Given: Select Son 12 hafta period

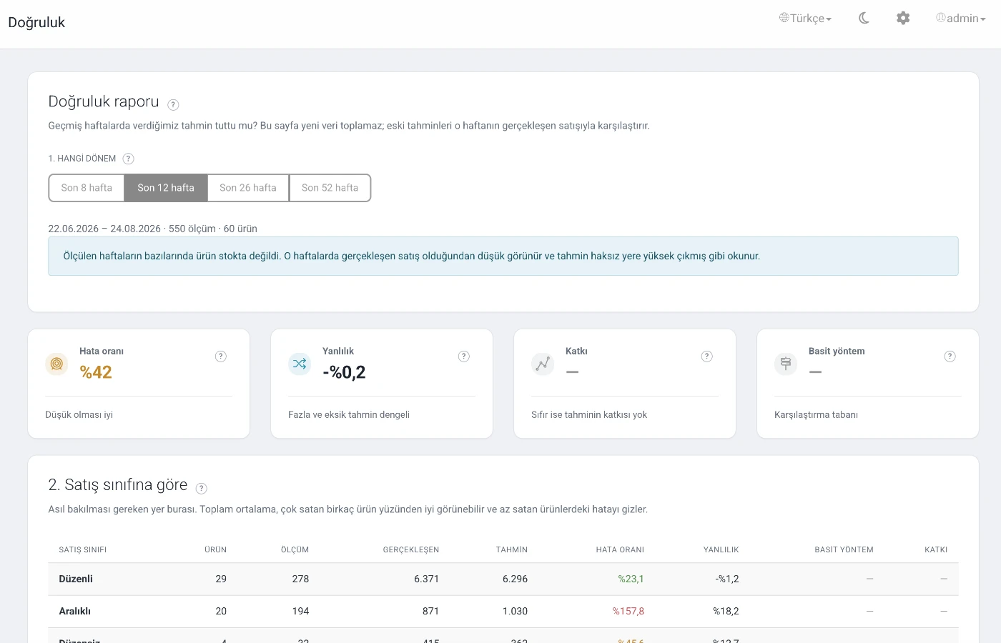Looking at the screenshot, I should 166,188.
